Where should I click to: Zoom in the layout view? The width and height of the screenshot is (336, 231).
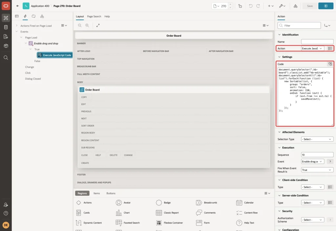click(x=87, y=25)
